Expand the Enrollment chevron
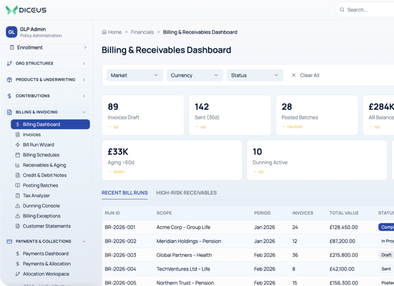This screenshot has width=394, height=286. click(85, 48)
